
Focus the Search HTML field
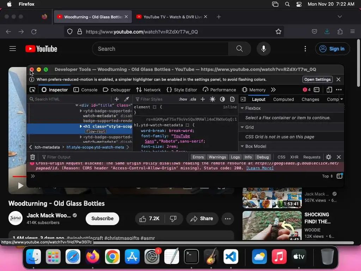point(70,99)
